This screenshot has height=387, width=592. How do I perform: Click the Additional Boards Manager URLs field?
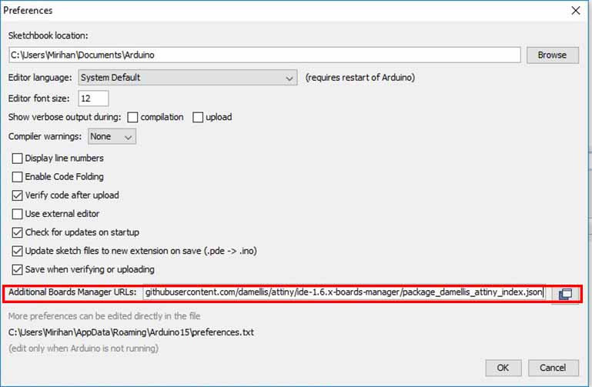(x=344, y=292)
